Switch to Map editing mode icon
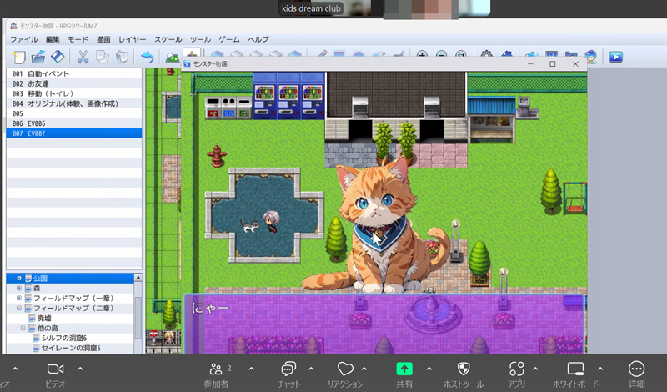Viewport: 667px width, 392px height. pyautogui.click(x=172, y=57)
